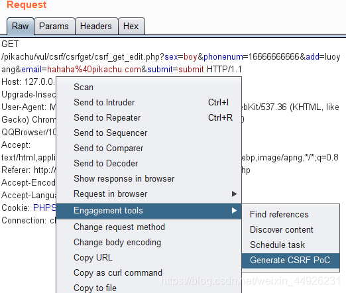Click the 'hahaha%40pikachu.com' email value

click(x=94, y=70)
